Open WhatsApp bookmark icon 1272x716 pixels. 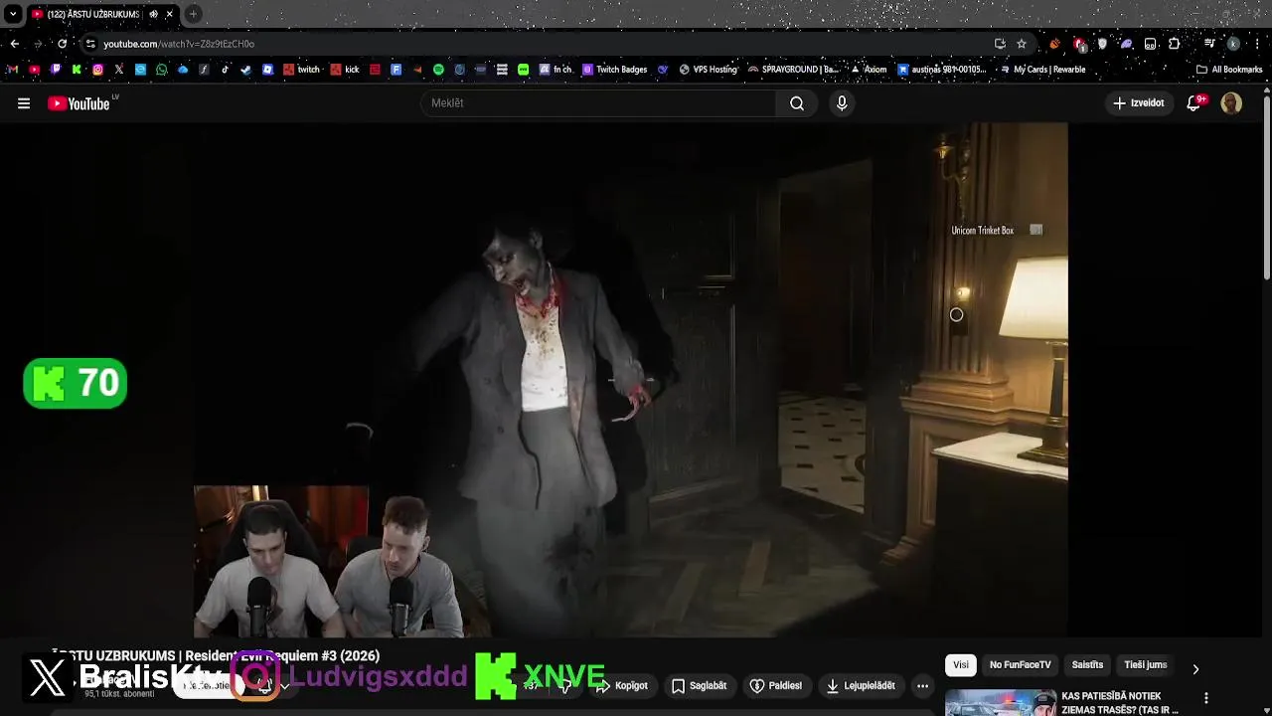162,70
